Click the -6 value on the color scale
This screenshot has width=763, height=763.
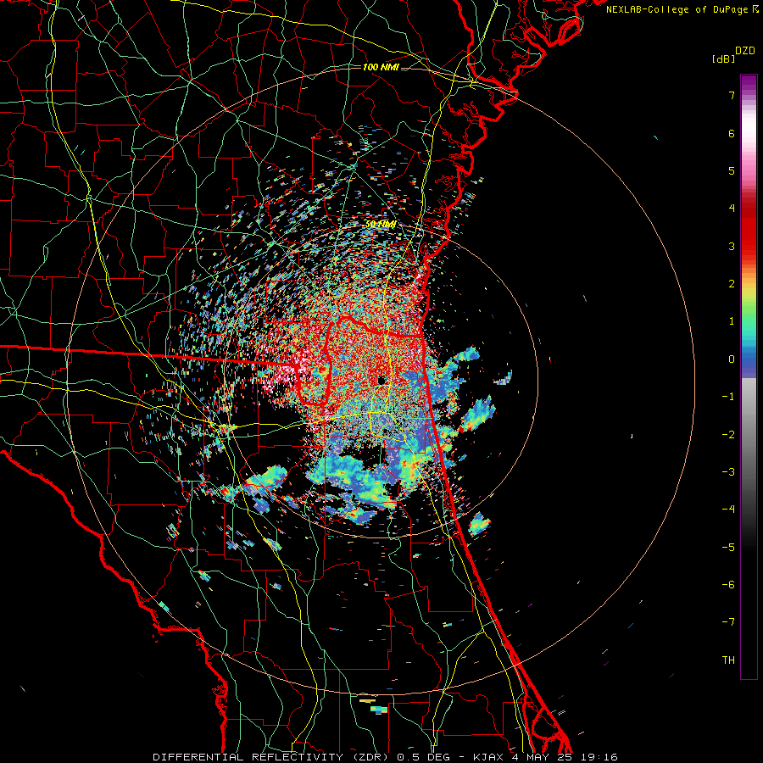pos(728,585)
